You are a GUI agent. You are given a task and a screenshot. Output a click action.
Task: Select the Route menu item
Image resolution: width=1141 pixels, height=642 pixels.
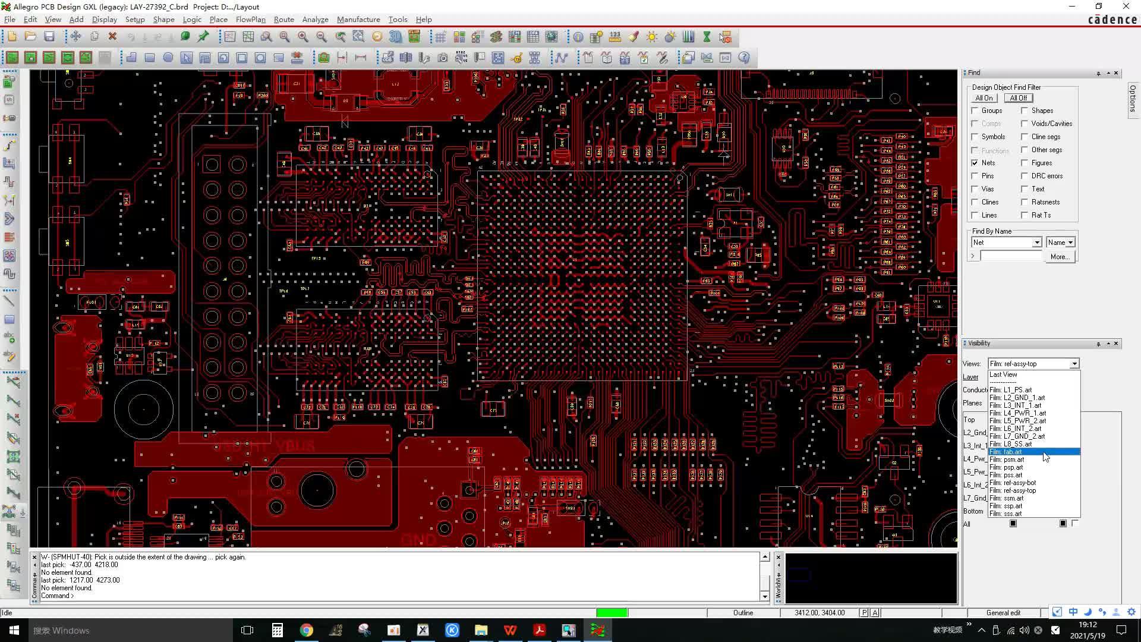285,20
